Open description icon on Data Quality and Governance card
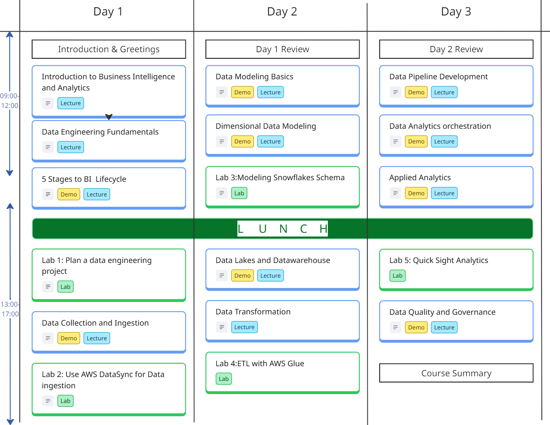Viewport: 550px width, 425px height. [x=395, y=328]
